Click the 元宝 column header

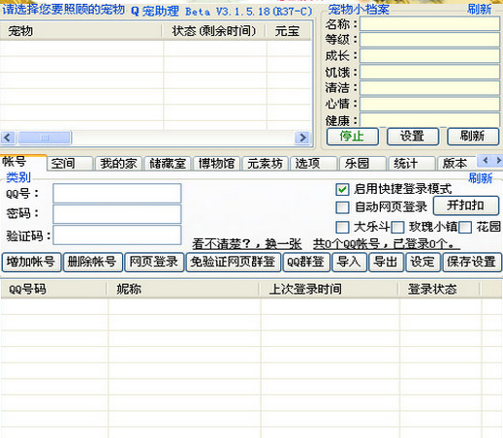tap(289, 31)
